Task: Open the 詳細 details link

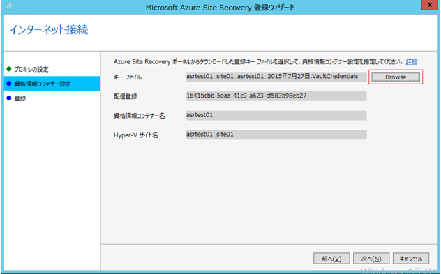Action: tap(412, 61)
